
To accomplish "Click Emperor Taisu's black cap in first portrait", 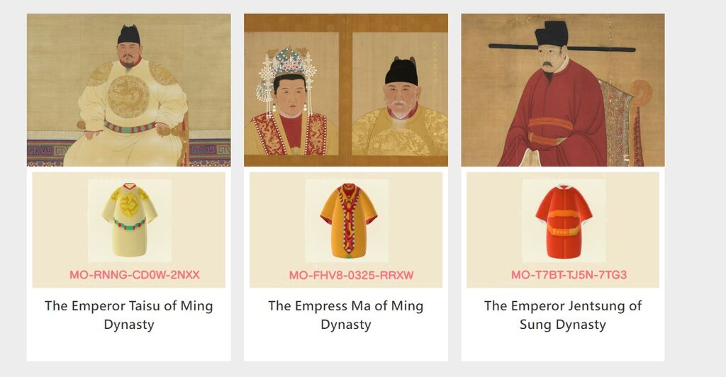I will (x=129, y=35).
